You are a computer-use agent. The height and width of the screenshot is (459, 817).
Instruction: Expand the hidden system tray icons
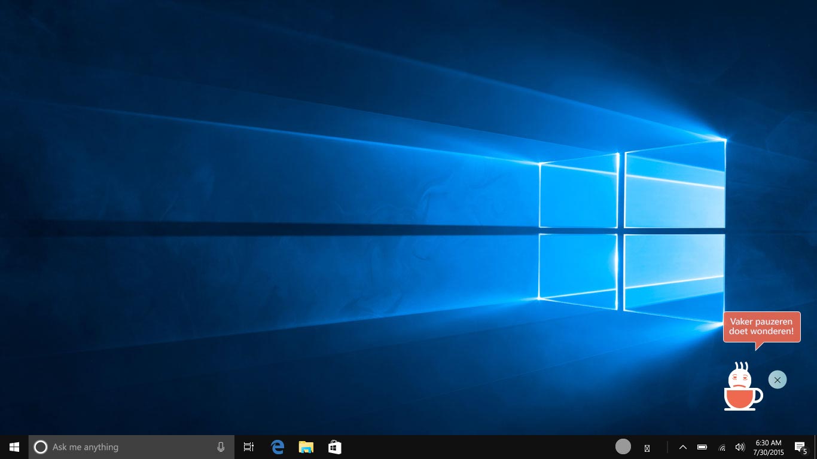coord(683,447)
